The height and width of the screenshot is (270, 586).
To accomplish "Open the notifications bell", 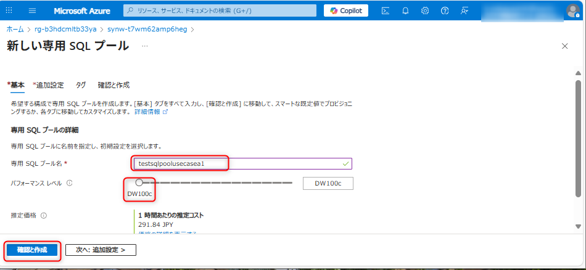I will pos(405,10).
